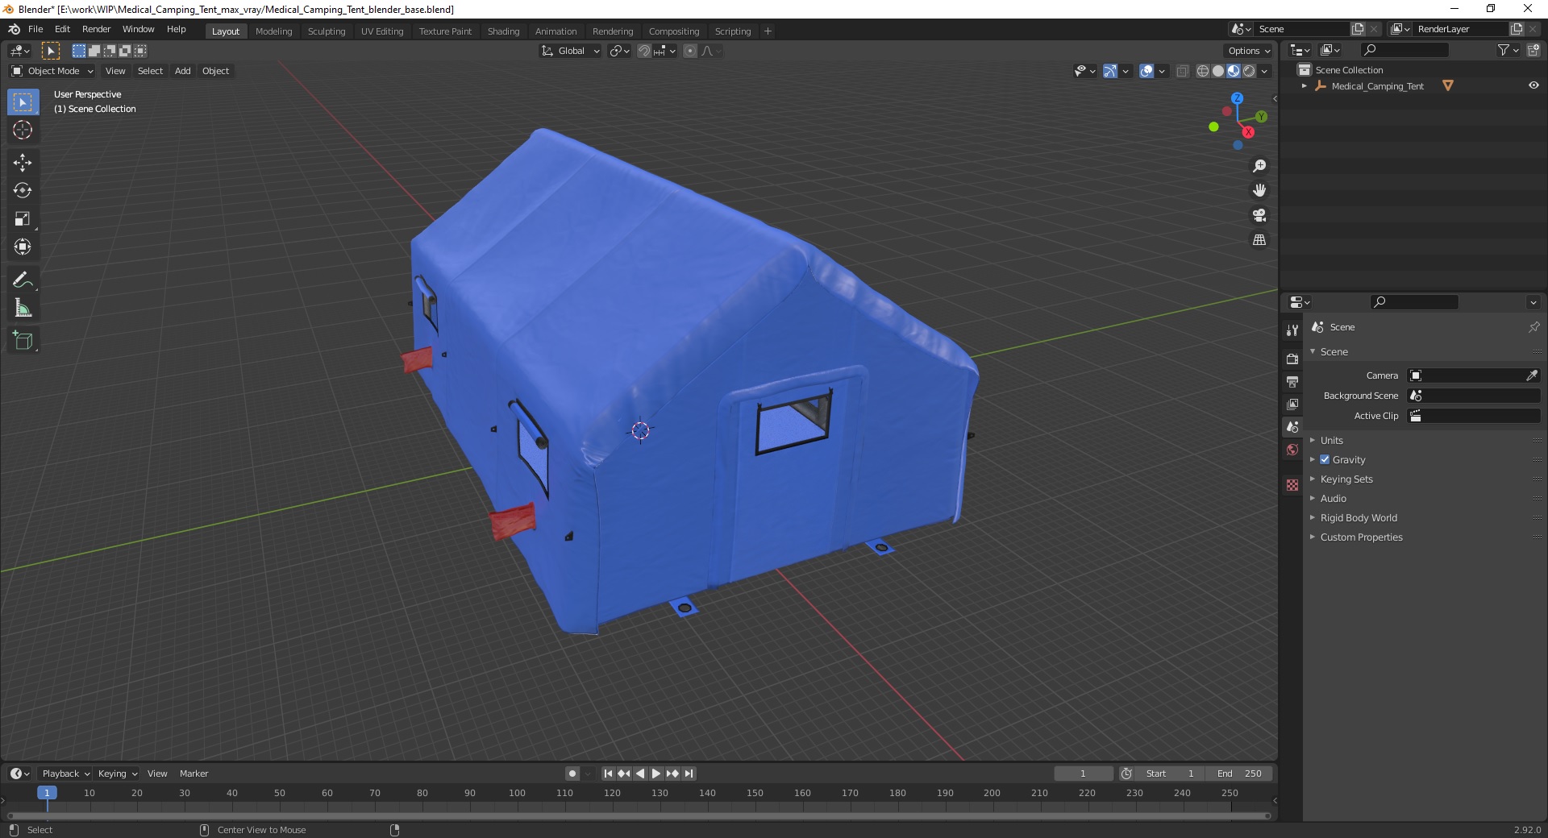Open the timeline Marker menu
This screenshot has width=1548, height=838.
193,774
